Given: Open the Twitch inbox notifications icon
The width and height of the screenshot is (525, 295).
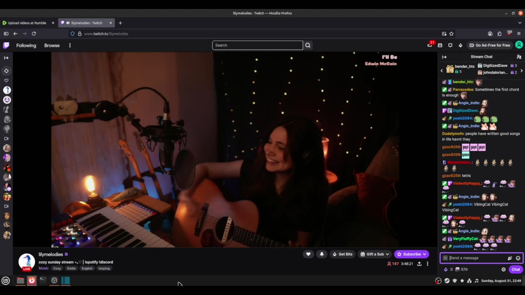Looking at the screenshot, I should (440, 45).
